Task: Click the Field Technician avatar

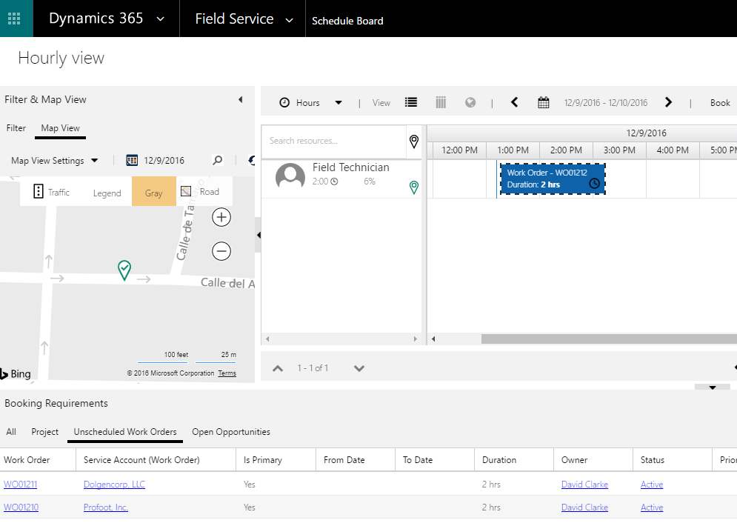Action: [290, 178]
